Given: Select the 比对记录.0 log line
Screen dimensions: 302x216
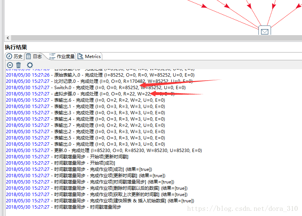Looking at the screenshot, I should pos(100,81).
